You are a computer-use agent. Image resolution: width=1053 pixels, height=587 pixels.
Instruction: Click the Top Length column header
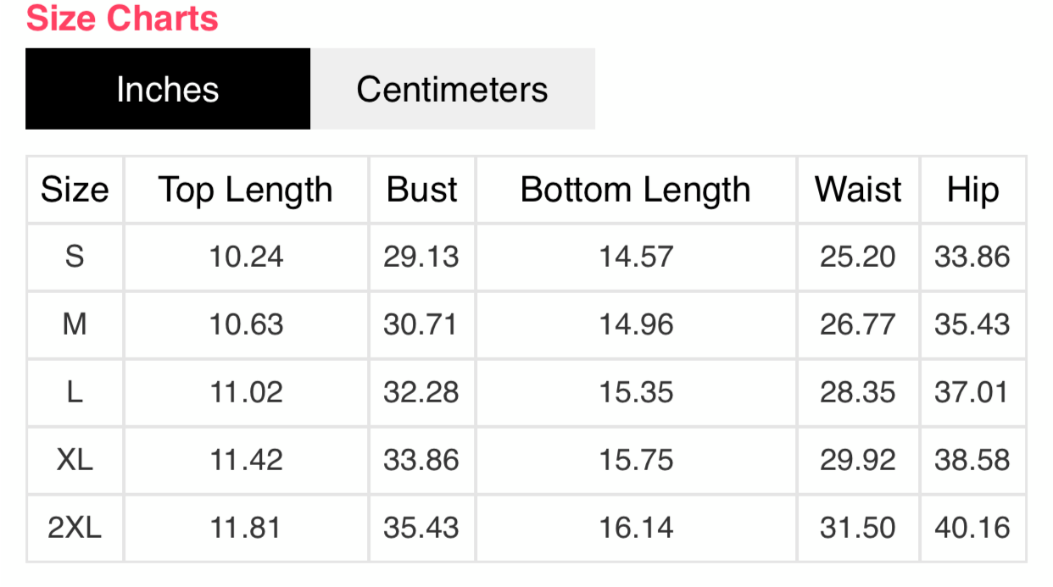[246, 190]
